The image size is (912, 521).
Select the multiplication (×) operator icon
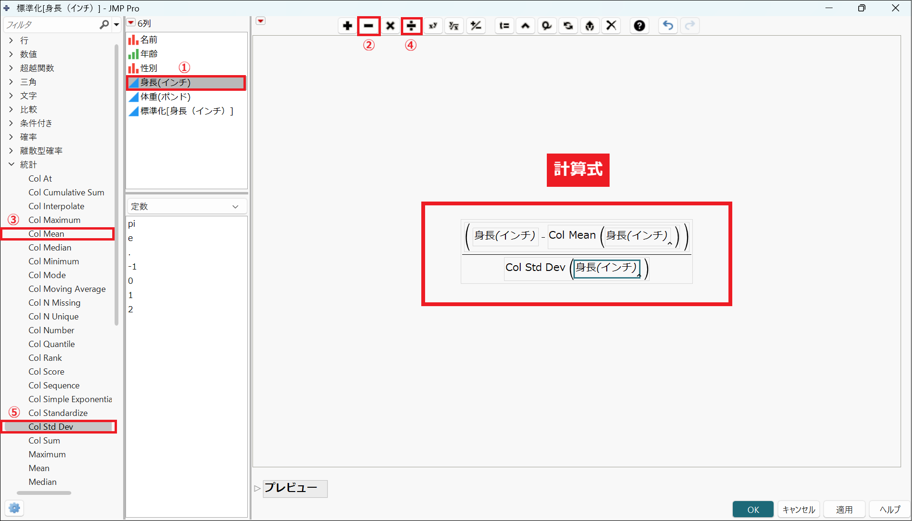coord(390,26)
